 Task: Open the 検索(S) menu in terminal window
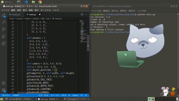click(123, 11)
